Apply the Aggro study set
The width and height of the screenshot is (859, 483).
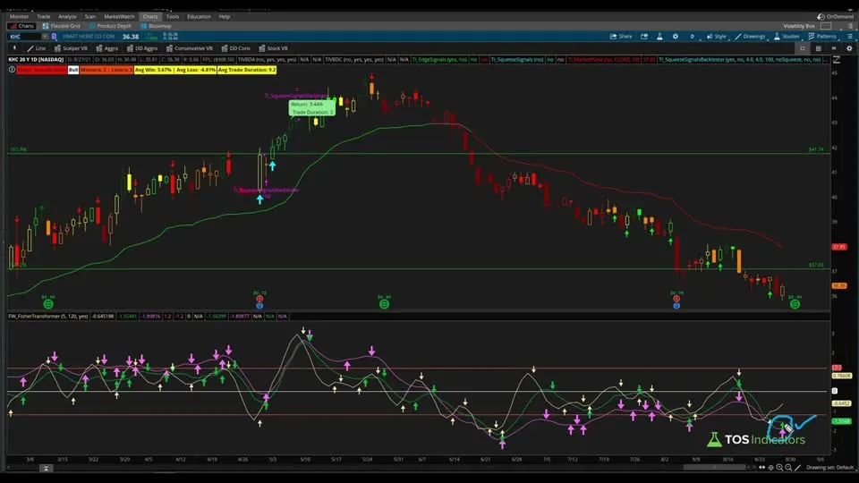(106, 48)
